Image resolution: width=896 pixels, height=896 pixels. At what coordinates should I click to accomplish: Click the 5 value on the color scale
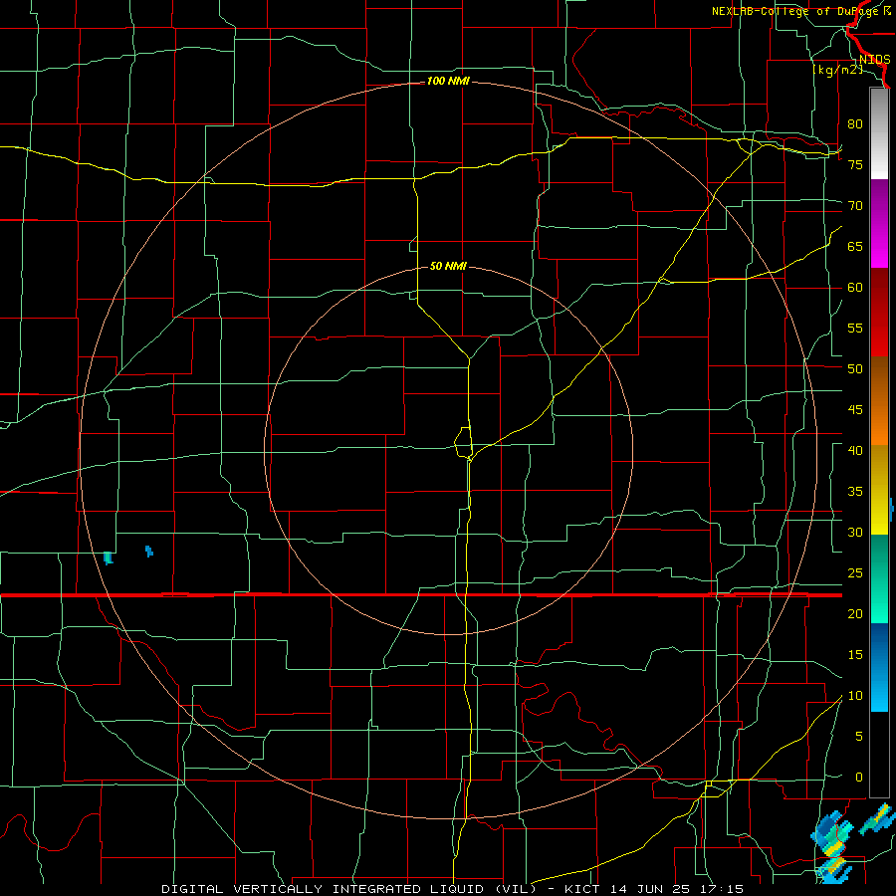[859, 737]
